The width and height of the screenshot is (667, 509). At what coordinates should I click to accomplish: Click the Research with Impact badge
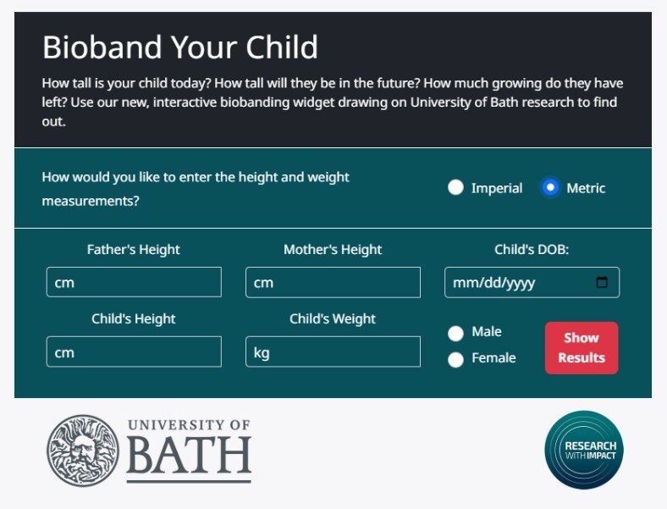tap(584, 450)
